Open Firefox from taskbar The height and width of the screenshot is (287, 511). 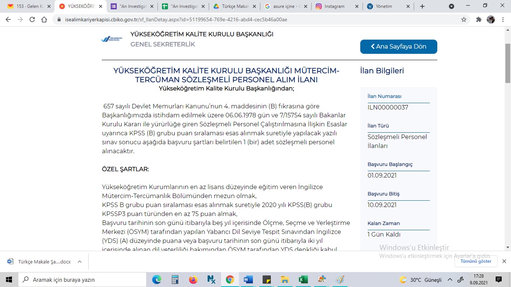pos(193,280)
